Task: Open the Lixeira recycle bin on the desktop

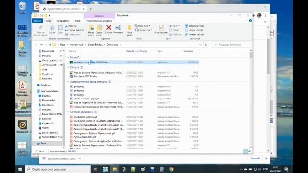Action: (x=23, y=8)
